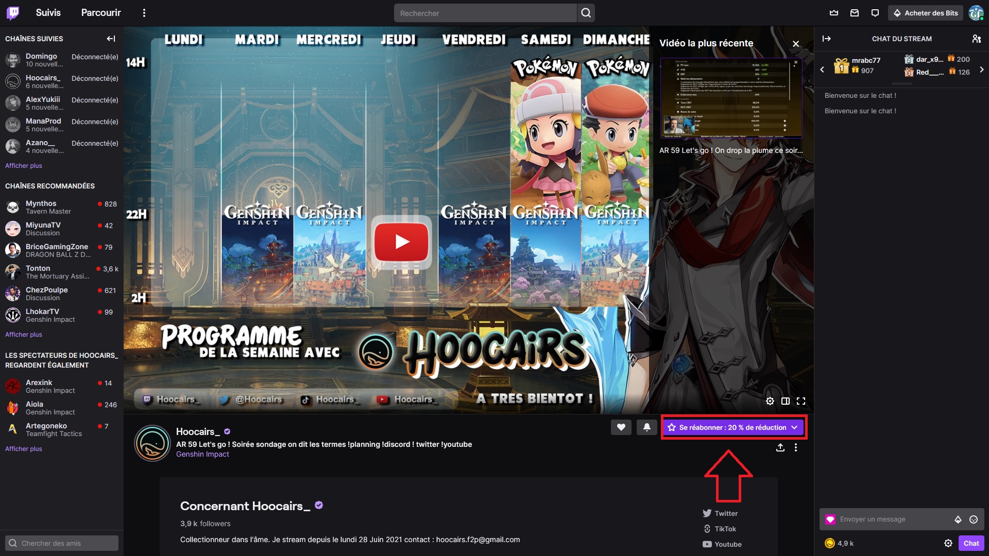Viewport: 989px width, 556px height.
Task: Open Aiola channel
Action: tap(62, 408)
